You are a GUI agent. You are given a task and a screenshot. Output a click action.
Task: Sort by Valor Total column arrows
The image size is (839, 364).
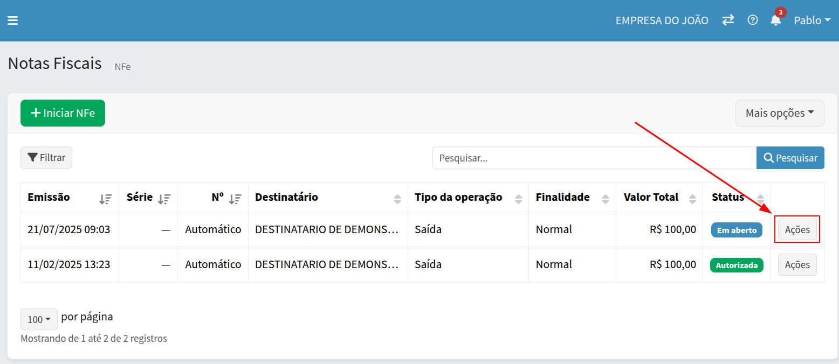pyautogui.click(x=693, y=199)
